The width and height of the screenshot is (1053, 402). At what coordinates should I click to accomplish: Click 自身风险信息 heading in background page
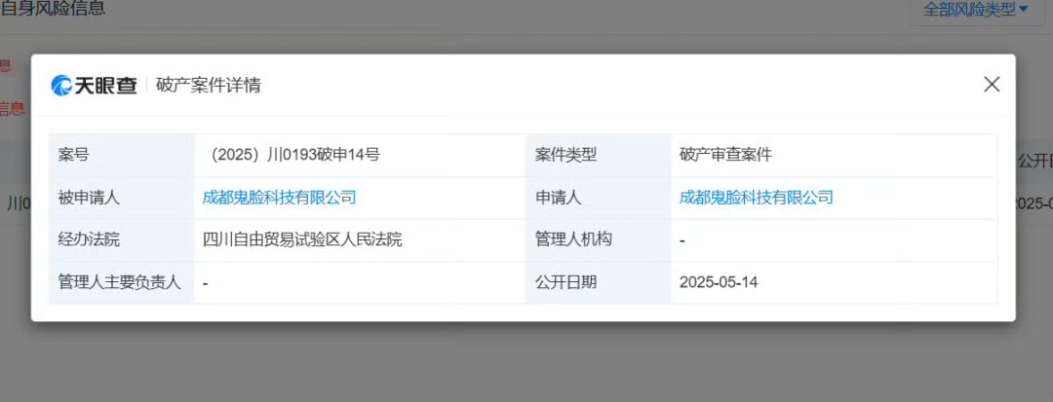pyautogui.click(x=53, y=9)
